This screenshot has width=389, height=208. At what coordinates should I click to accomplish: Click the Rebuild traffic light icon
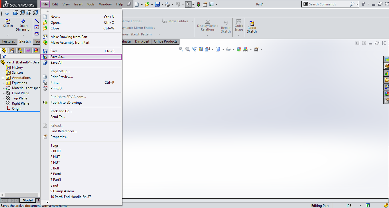(198, 4)
